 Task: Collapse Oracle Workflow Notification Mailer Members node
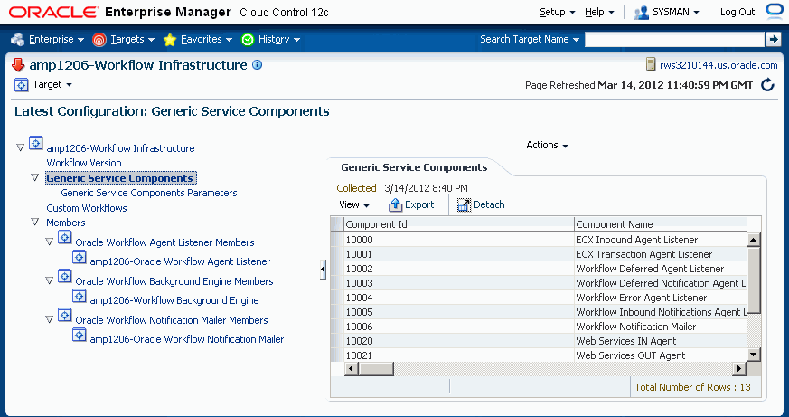pos(50,319)
